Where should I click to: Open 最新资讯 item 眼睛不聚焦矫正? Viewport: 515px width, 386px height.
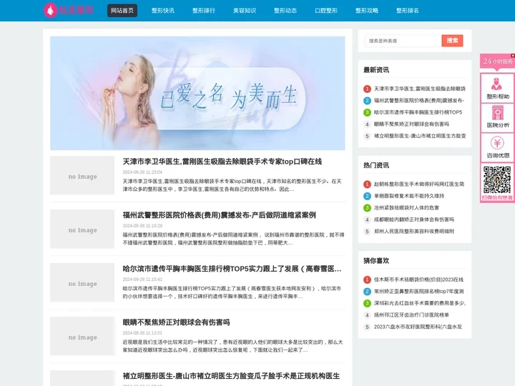(x=411, y=124)
